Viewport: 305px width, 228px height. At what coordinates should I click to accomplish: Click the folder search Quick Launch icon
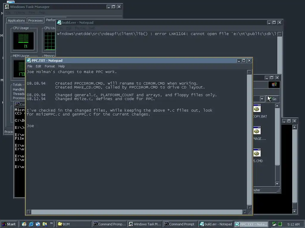pos(45,224)
